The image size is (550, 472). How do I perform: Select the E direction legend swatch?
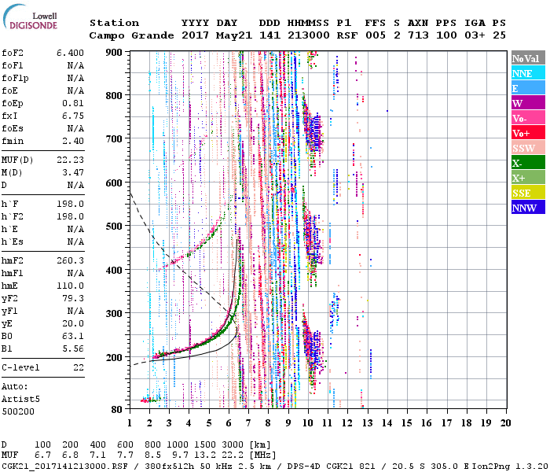coord(528,88)
